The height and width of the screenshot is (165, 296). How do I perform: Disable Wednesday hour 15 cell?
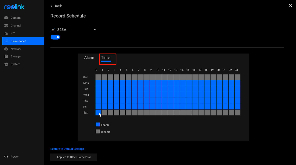tap(189, 95)
